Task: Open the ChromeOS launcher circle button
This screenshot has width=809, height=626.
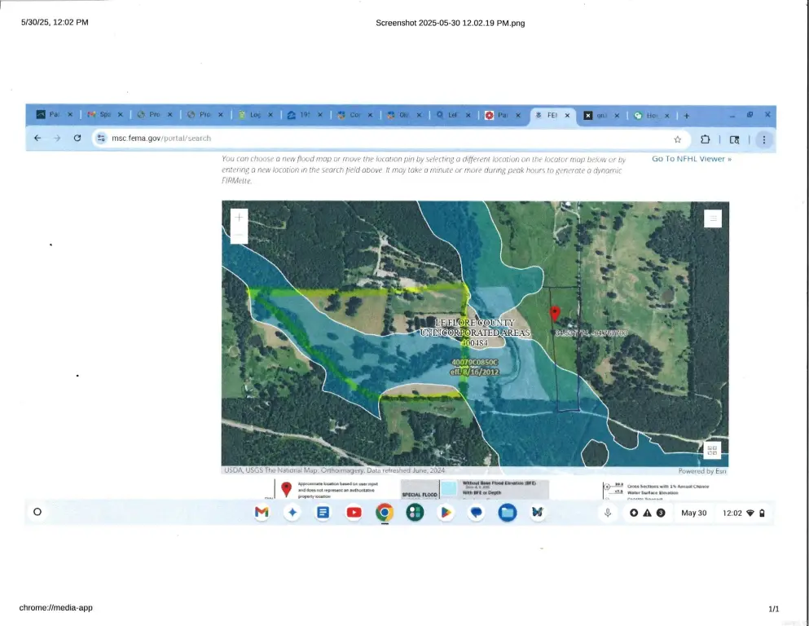Action: click(37, 513)
